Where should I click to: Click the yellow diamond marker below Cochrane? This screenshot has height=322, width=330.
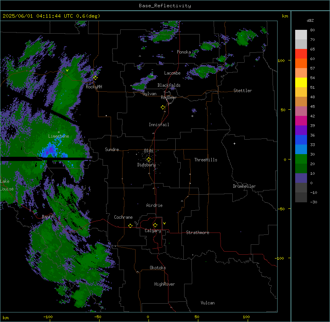click(x=130, y=226)
